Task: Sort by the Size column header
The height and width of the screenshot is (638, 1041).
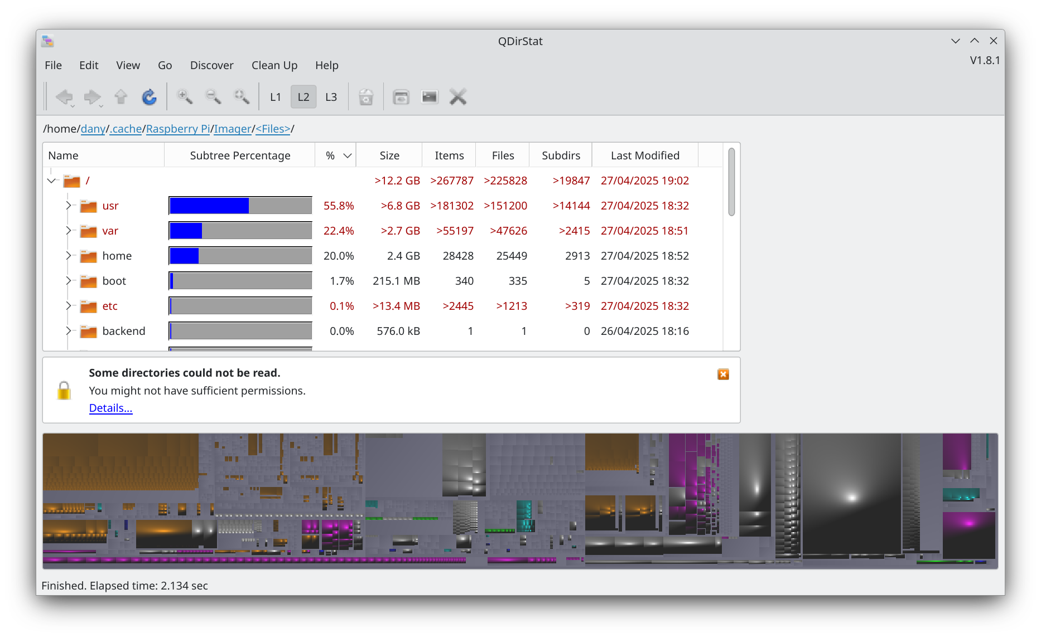Action: 389,155
